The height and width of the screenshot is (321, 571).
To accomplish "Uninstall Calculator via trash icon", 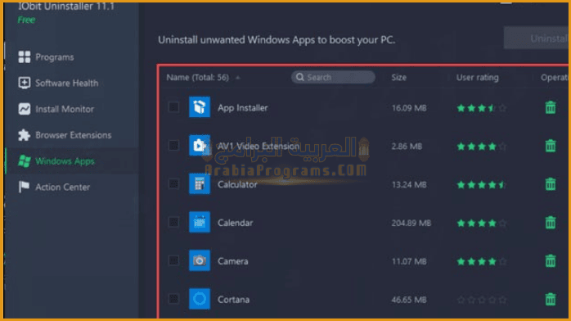I will pyautogui.click(x=551, y=184).
